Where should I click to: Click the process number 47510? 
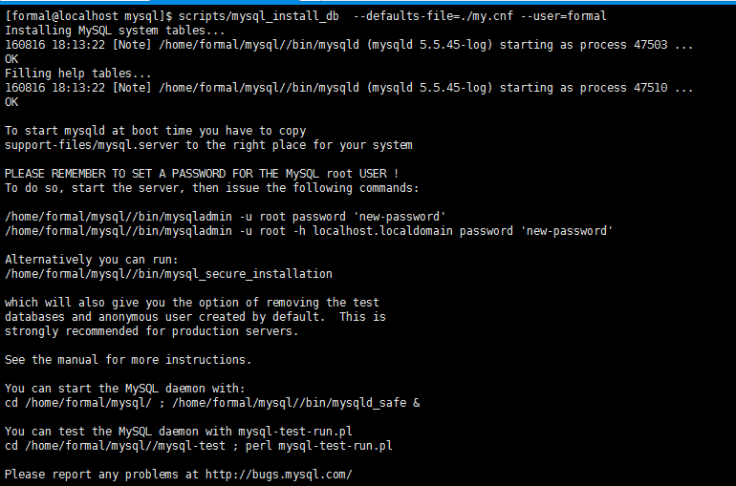point(651,88)
